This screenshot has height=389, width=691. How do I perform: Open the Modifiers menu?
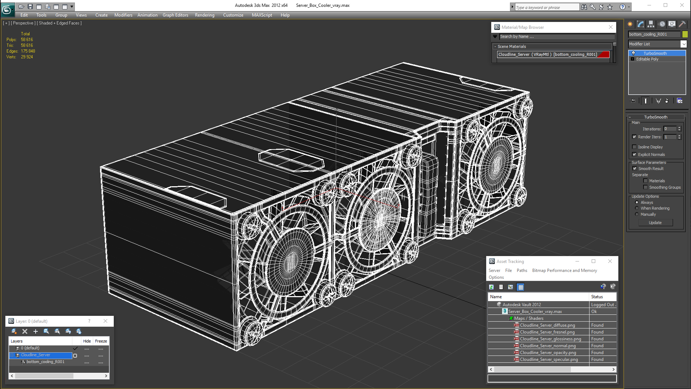(123, 15)
